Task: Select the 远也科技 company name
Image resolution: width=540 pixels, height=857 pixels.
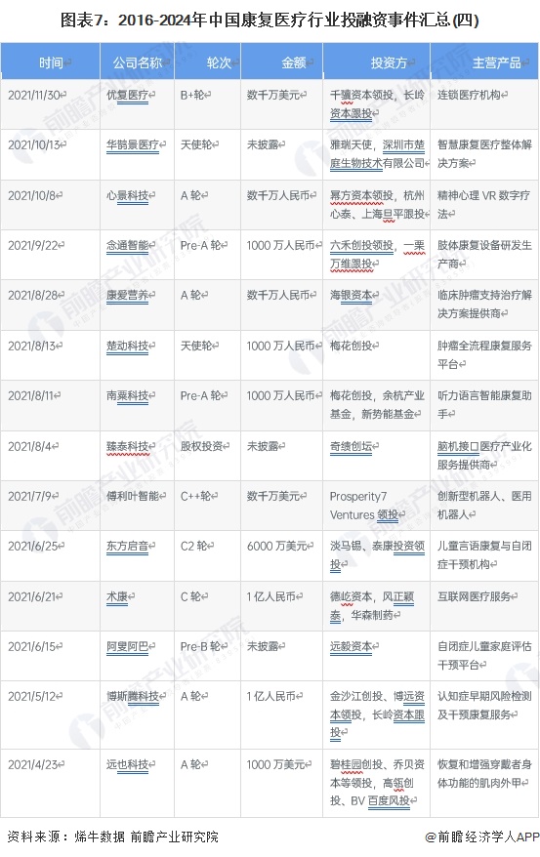Action: coord(127,764)
